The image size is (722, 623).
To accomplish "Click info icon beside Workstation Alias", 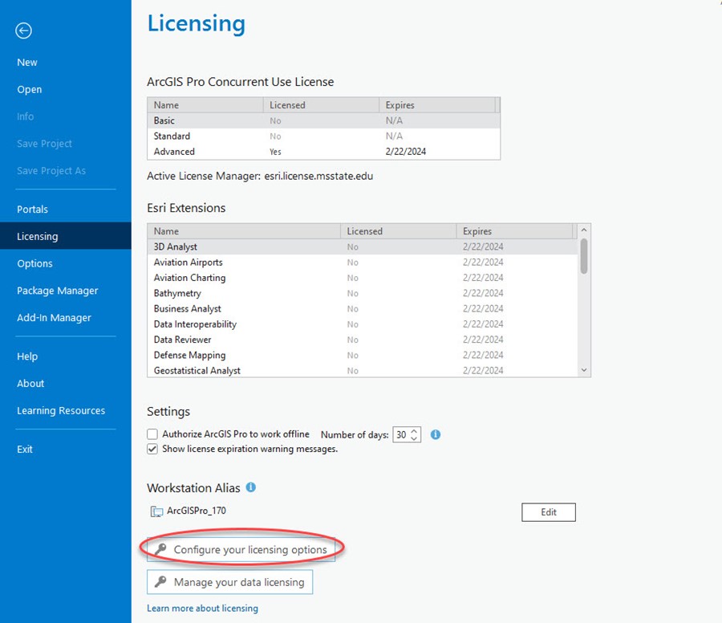I will (250, 487).
